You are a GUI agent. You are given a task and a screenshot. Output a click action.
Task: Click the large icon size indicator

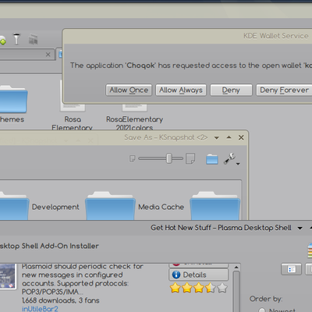pos(190,158)
